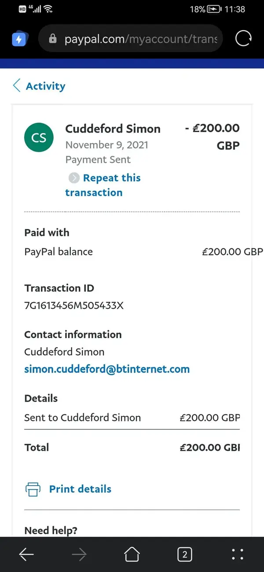The height and width of the screenshot is (572, 264).
Task: Click simon.cuddeford@btinternet.com email link
Action: [x=107, y=369]
